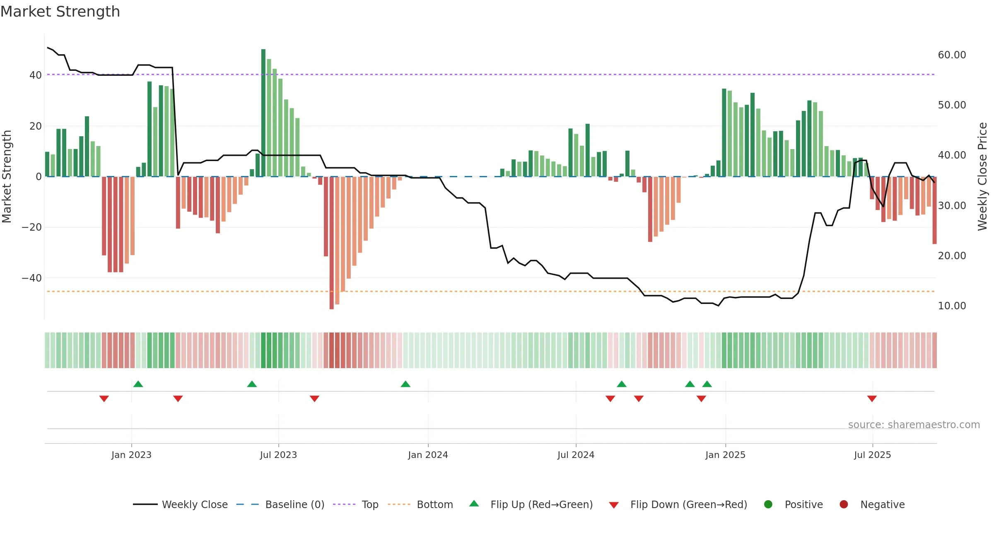Image resolution: width=994 pixels, height=559 pixels.
Task: Click the deepest red bar below the Bottom line
Action: (332, 243)
